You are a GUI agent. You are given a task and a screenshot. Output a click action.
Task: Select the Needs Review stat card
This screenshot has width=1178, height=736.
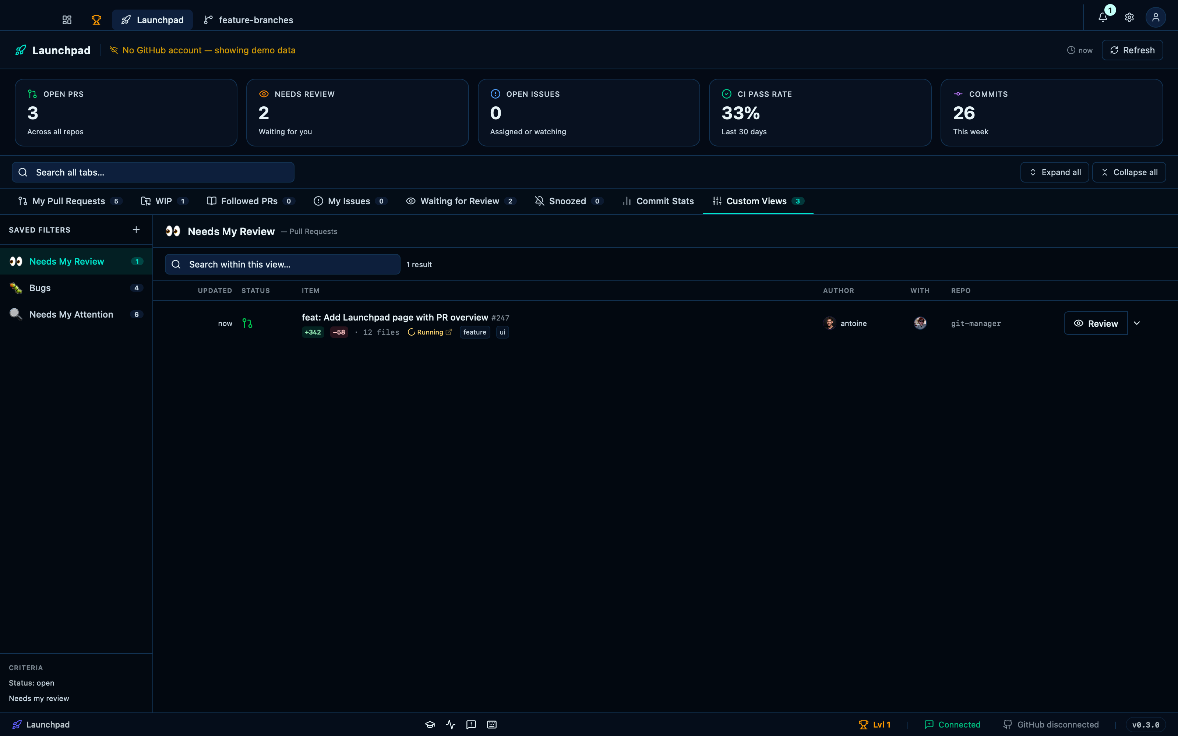pyautogui.click(x=357, y=113)
